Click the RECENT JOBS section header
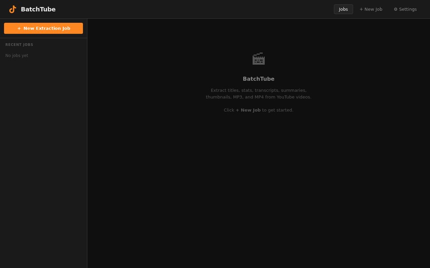430x268 pixels. (19, 45)
